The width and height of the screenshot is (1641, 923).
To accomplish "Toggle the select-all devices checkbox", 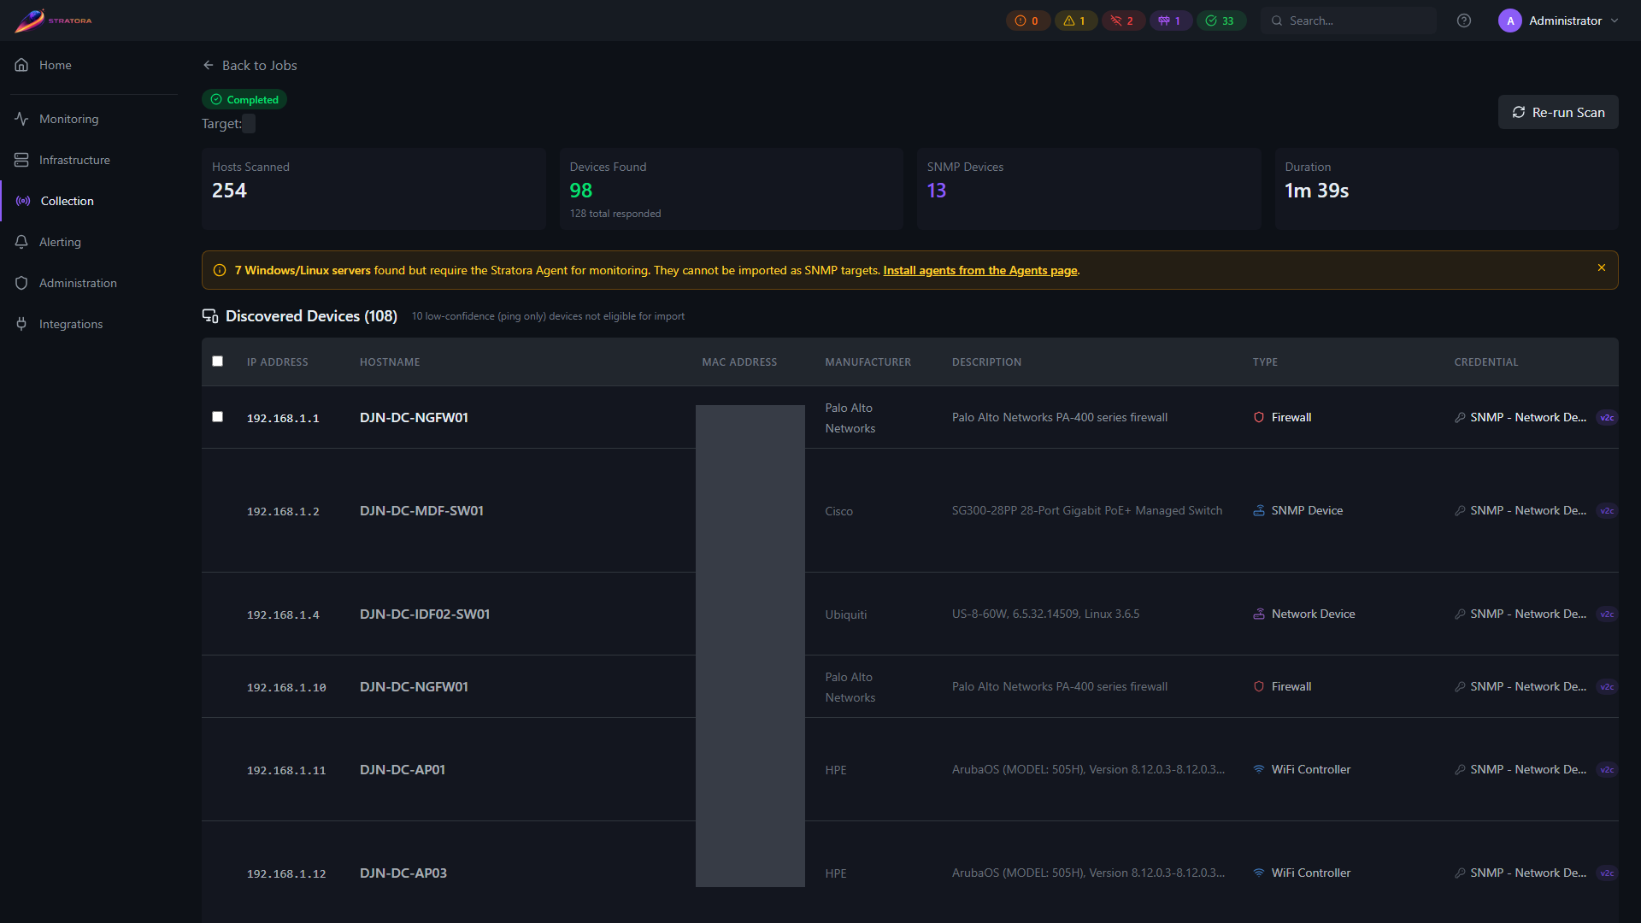I will [x=218, y=362].
